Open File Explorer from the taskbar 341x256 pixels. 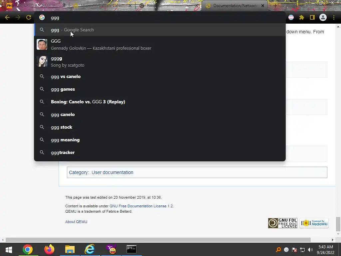pos(70,249)
